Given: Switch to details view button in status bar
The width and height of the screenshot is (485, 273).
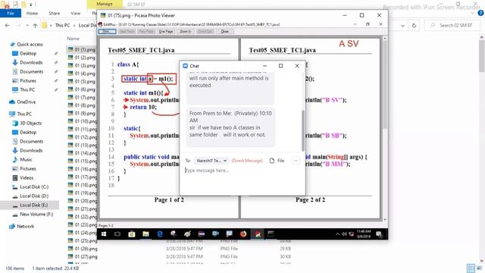Looking at the screenshot, I should coord(471,268).
